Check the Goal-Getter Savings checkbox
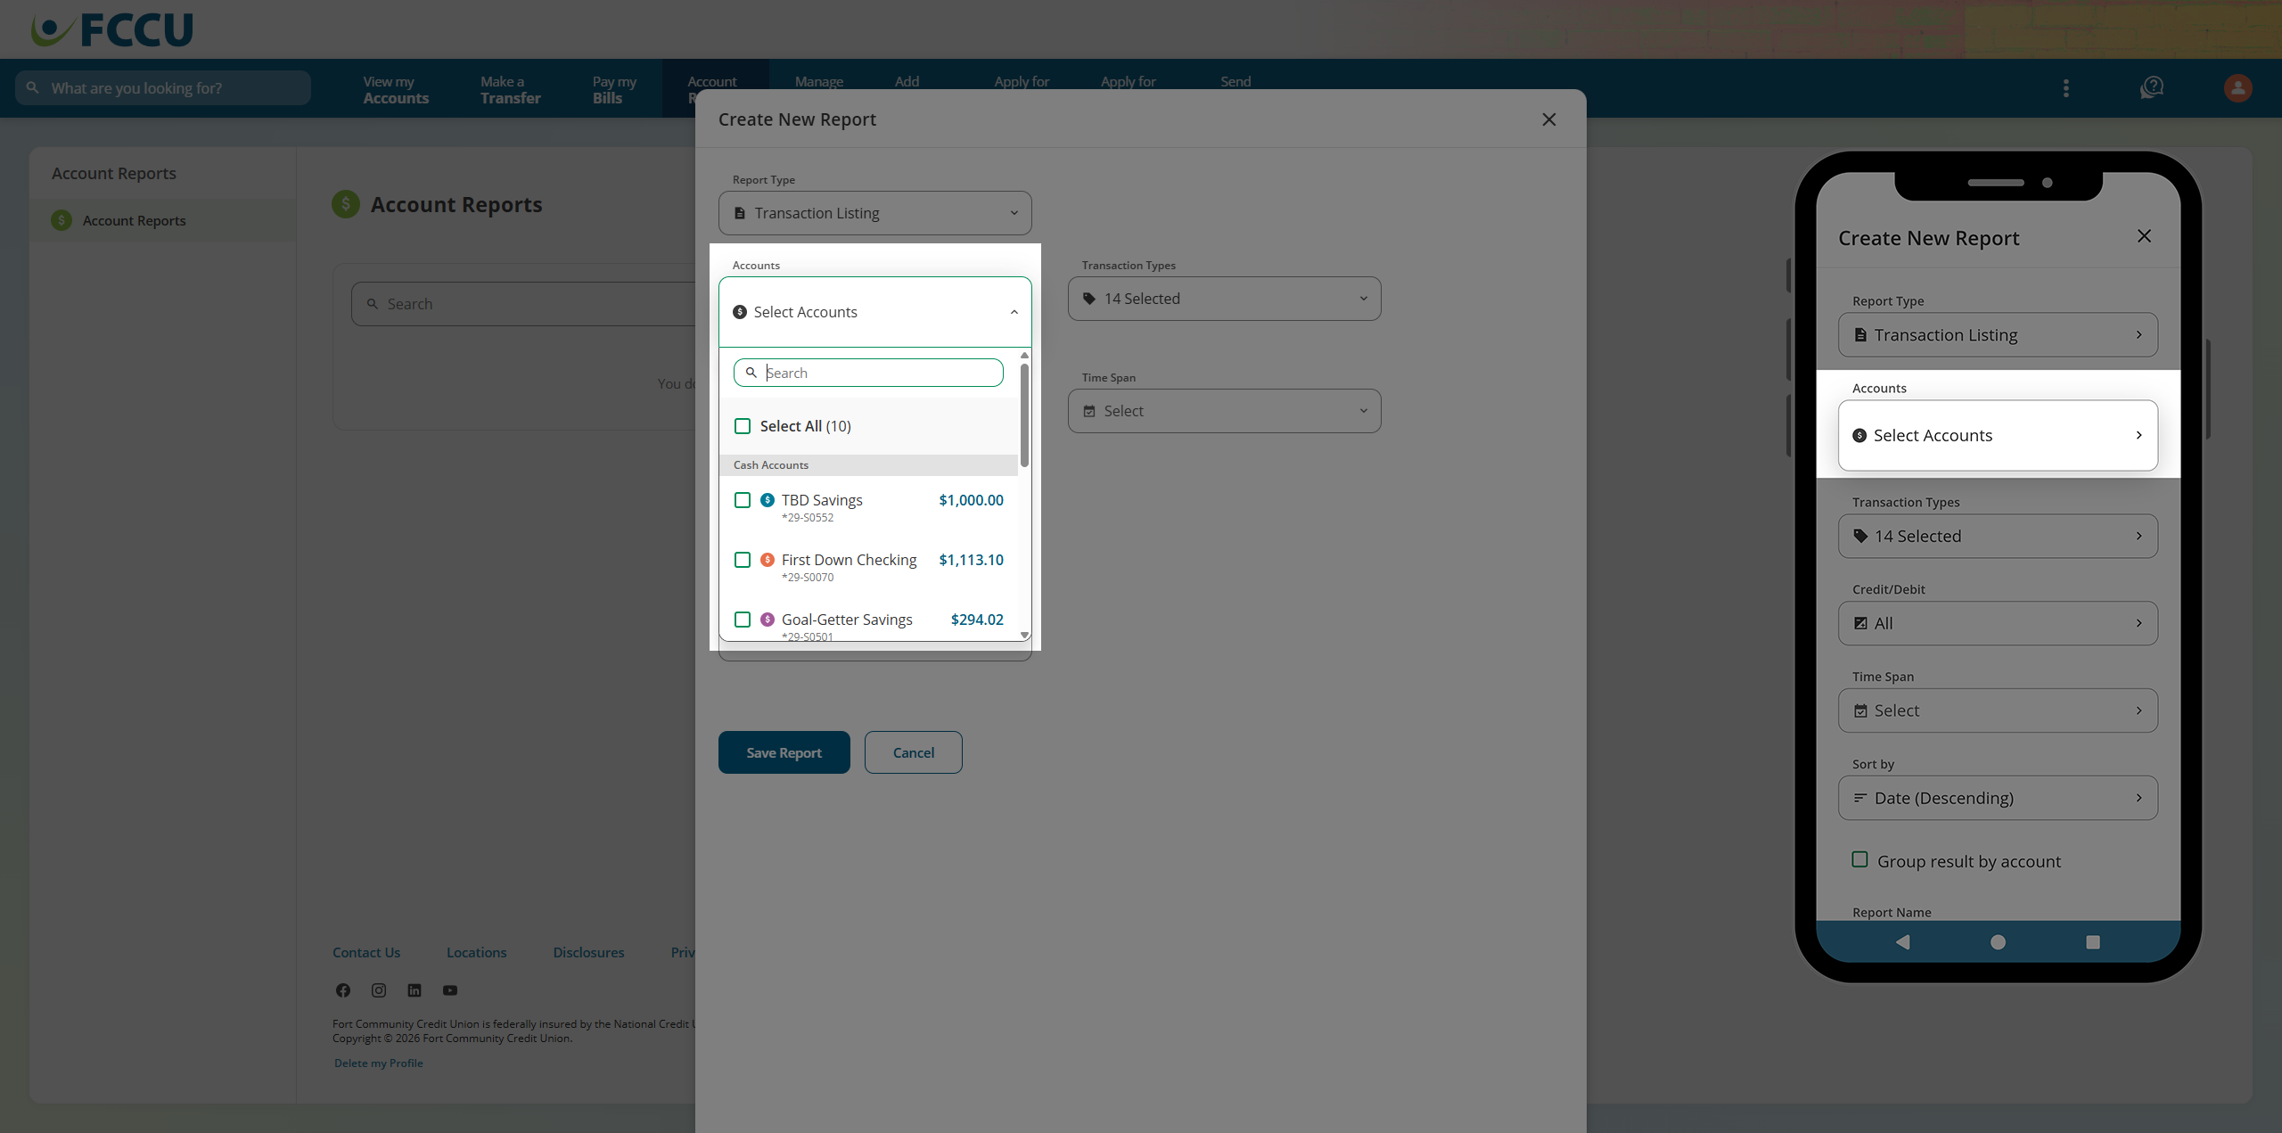2282x1133 pixels. [743, 620]
